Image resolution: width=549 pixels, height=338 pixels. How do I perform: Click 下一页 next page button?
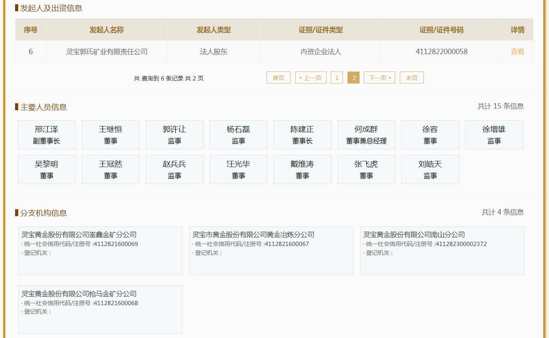coord(379,78)
